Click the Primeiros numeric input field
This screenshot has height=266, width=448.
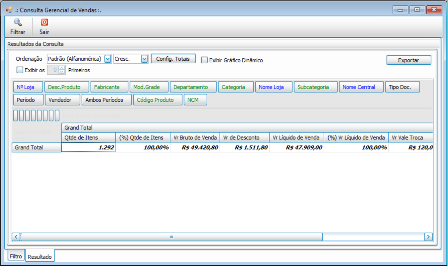click(x=53, y=70)
